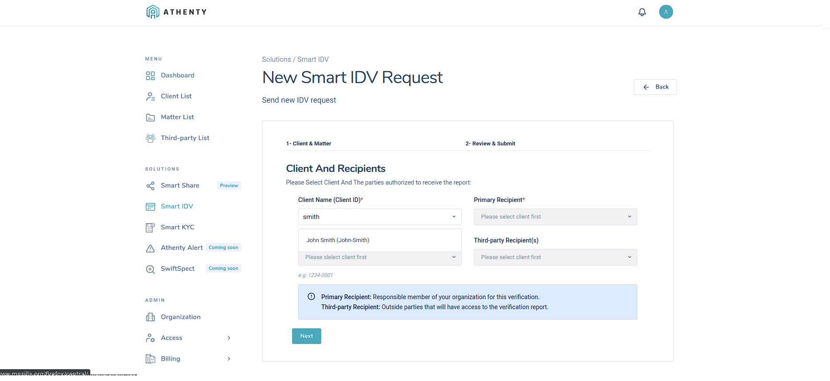Click the Client Name search field

pos(375,217)
